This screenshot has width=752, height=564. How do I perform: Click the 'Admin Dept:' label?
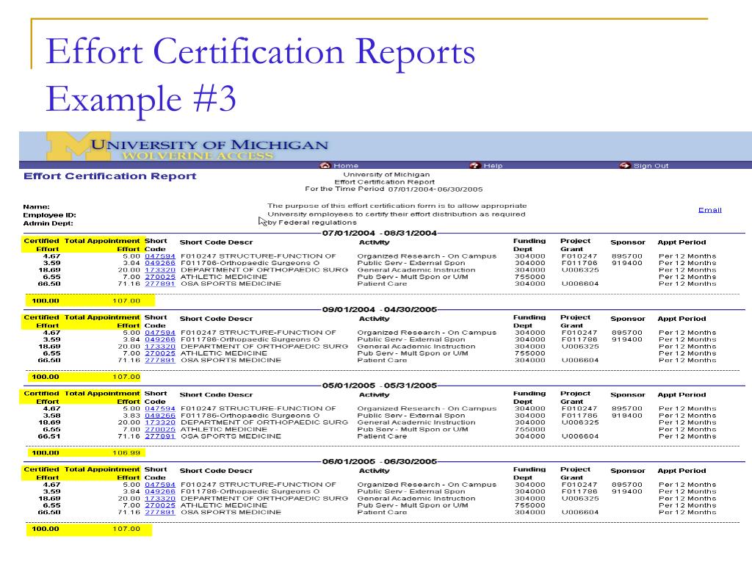48,223
